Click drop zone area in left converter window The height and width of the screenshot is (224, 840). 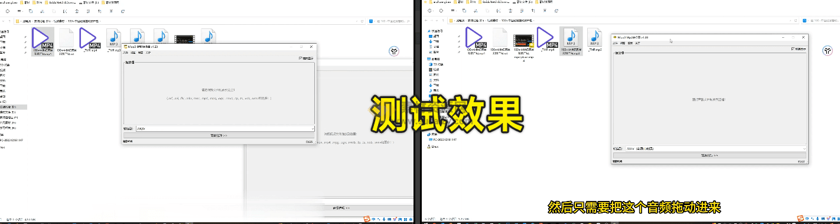[219, 93]
